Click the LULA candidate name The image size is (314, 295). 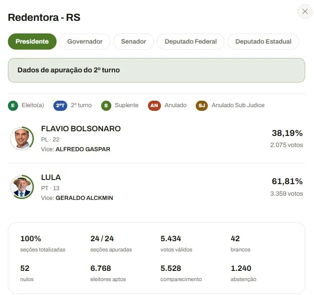coord(51,177)
